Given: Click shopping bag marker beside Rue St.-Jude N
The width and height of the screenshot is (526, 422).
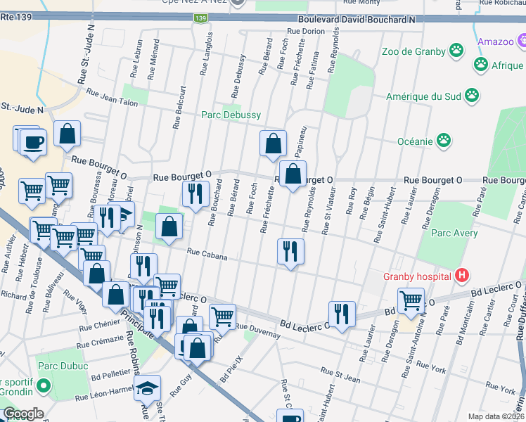Looking at the screenshot, I should click(67, 135).
